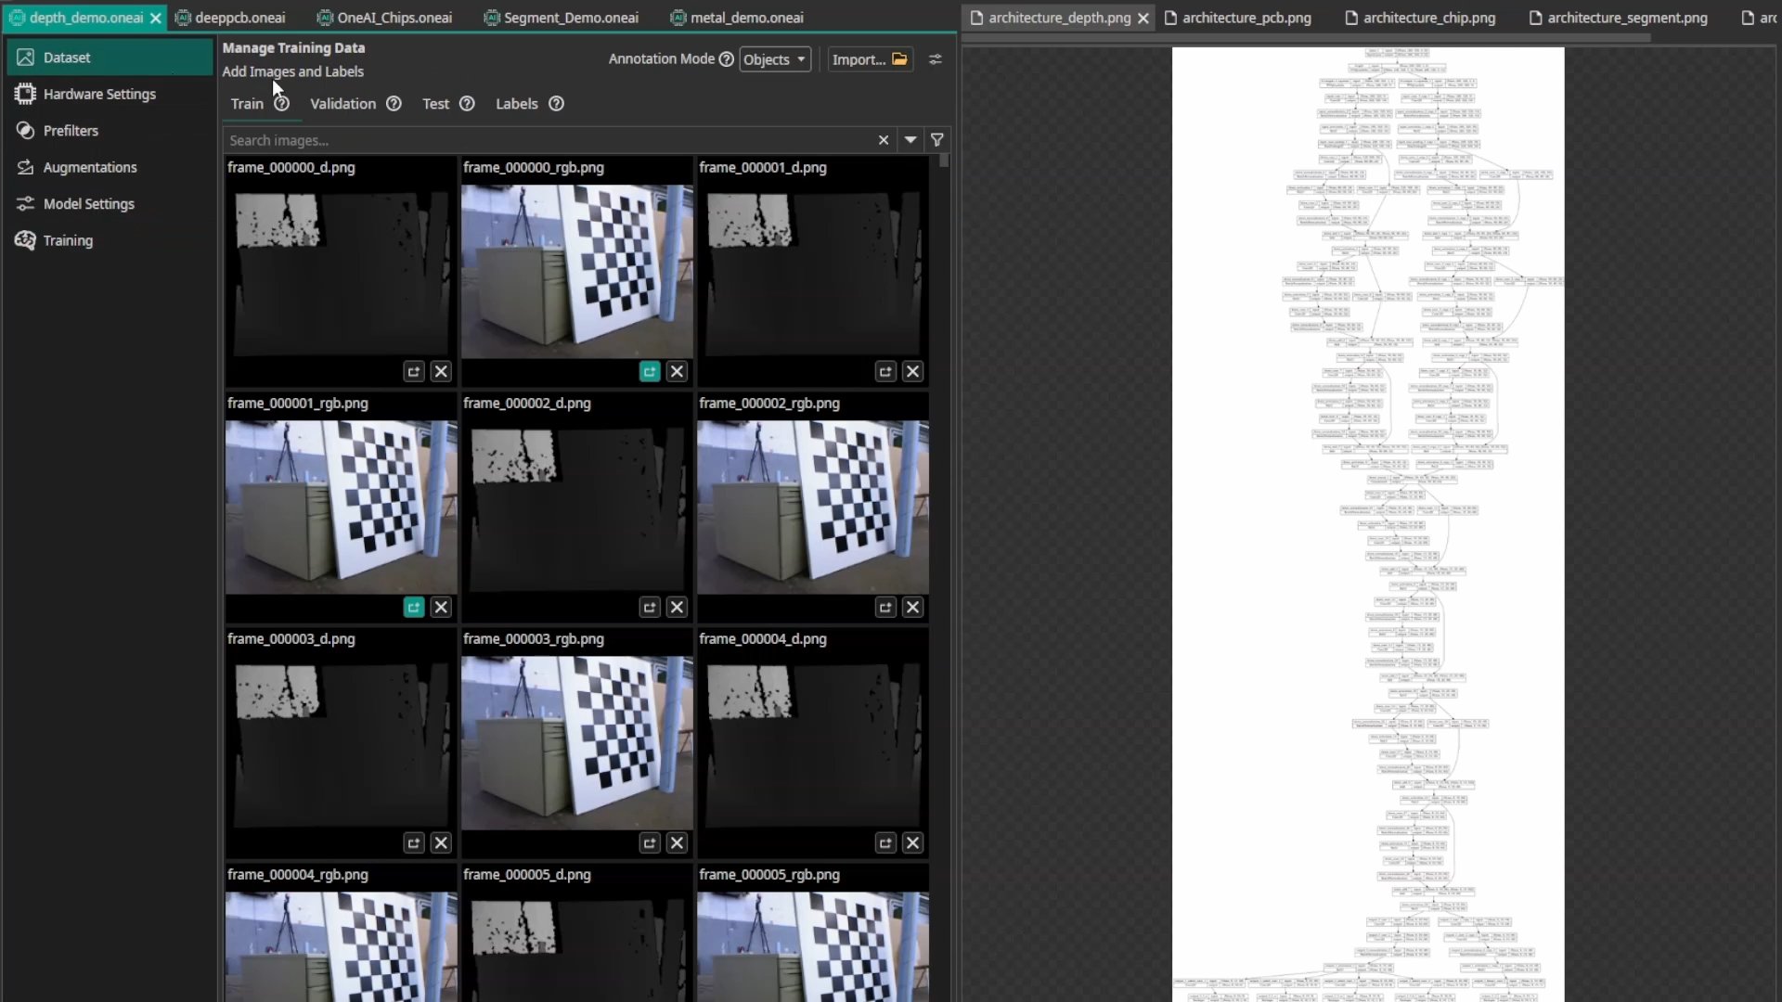
Task: Select the Prefilters section
Action: point(71,130)
